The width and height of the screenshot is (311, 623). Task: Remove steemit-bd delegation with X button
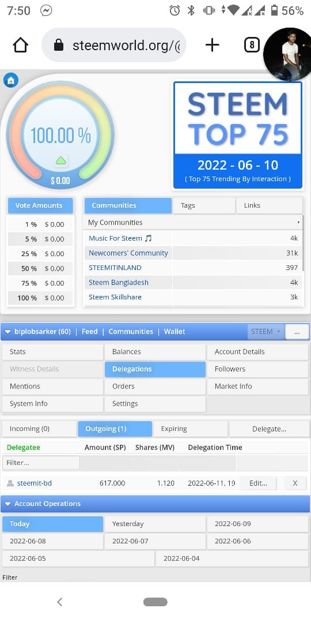pyautogui.click(x=295, y=483)
